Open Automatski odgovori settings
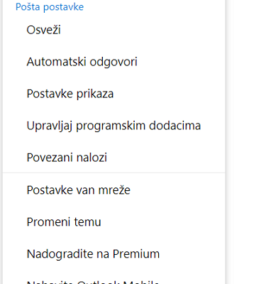The height and width of the screenshot is (284, 266). [x=114, y=62]
